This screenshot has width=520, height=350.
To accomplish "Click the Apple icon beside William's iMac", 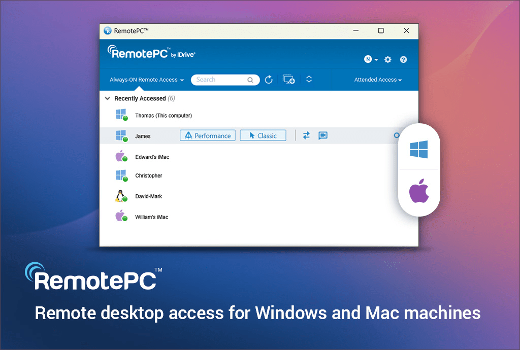I will click(x=121, y=216).
